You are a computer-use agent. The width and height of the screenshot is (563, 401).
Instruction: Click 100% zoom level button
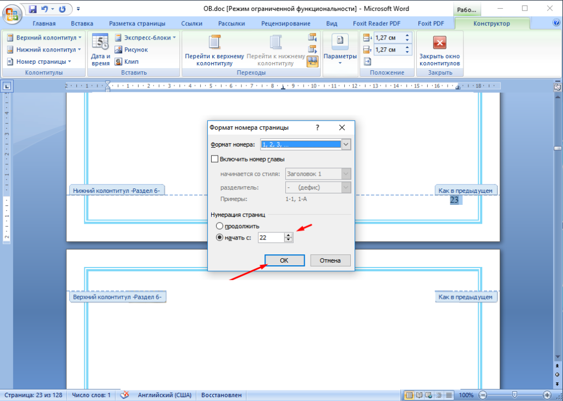click(x=466, y=395)
